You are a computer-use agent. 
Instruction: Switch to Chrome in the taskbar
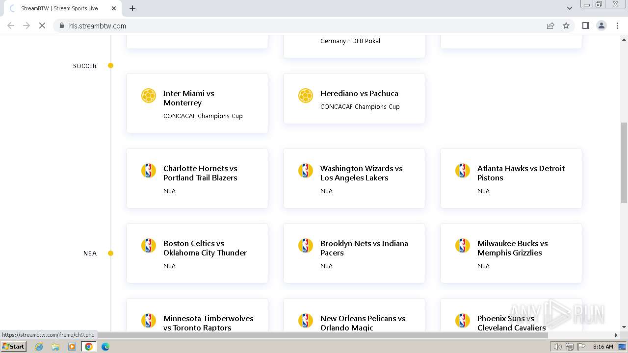tap(89, 347)
